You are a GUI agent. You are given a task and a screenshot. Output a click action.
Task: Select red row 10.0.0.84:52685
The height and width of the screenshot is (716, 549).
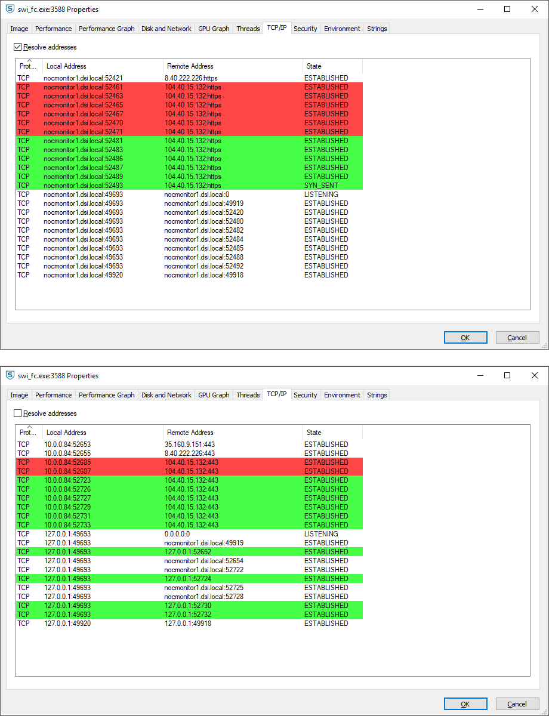click(x=189, y=462)
